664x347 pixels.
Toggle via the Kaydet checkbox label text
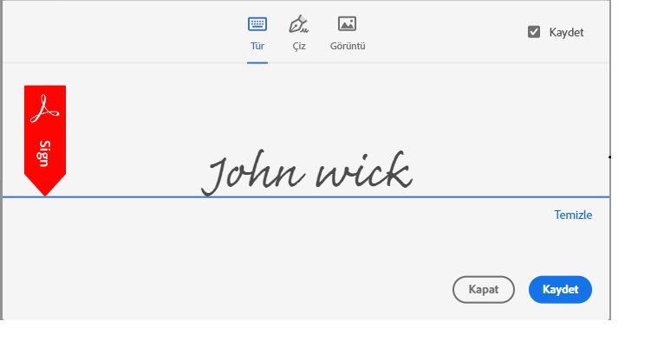click(566, 33)
